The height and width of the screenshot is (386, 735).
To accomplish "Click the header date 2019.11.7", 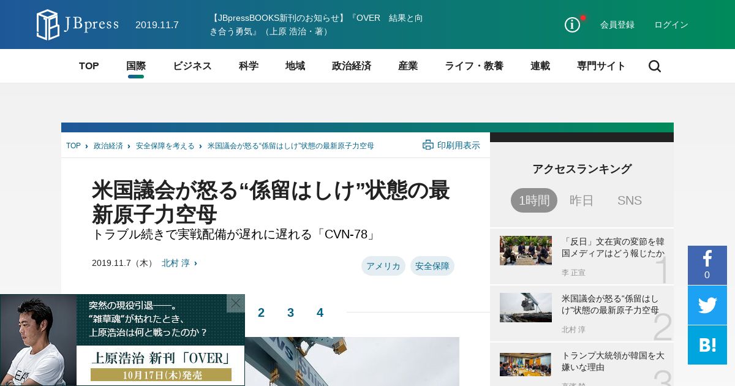I will pyautogui.click(x=157, y=25).
